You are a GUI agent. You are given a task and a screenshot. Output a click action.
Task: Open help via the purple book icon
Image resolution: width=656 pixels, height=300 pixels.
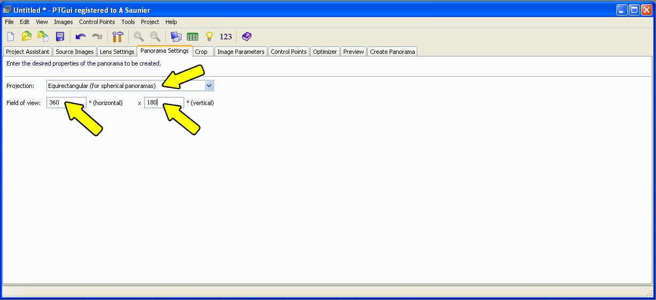coord(246,37)
